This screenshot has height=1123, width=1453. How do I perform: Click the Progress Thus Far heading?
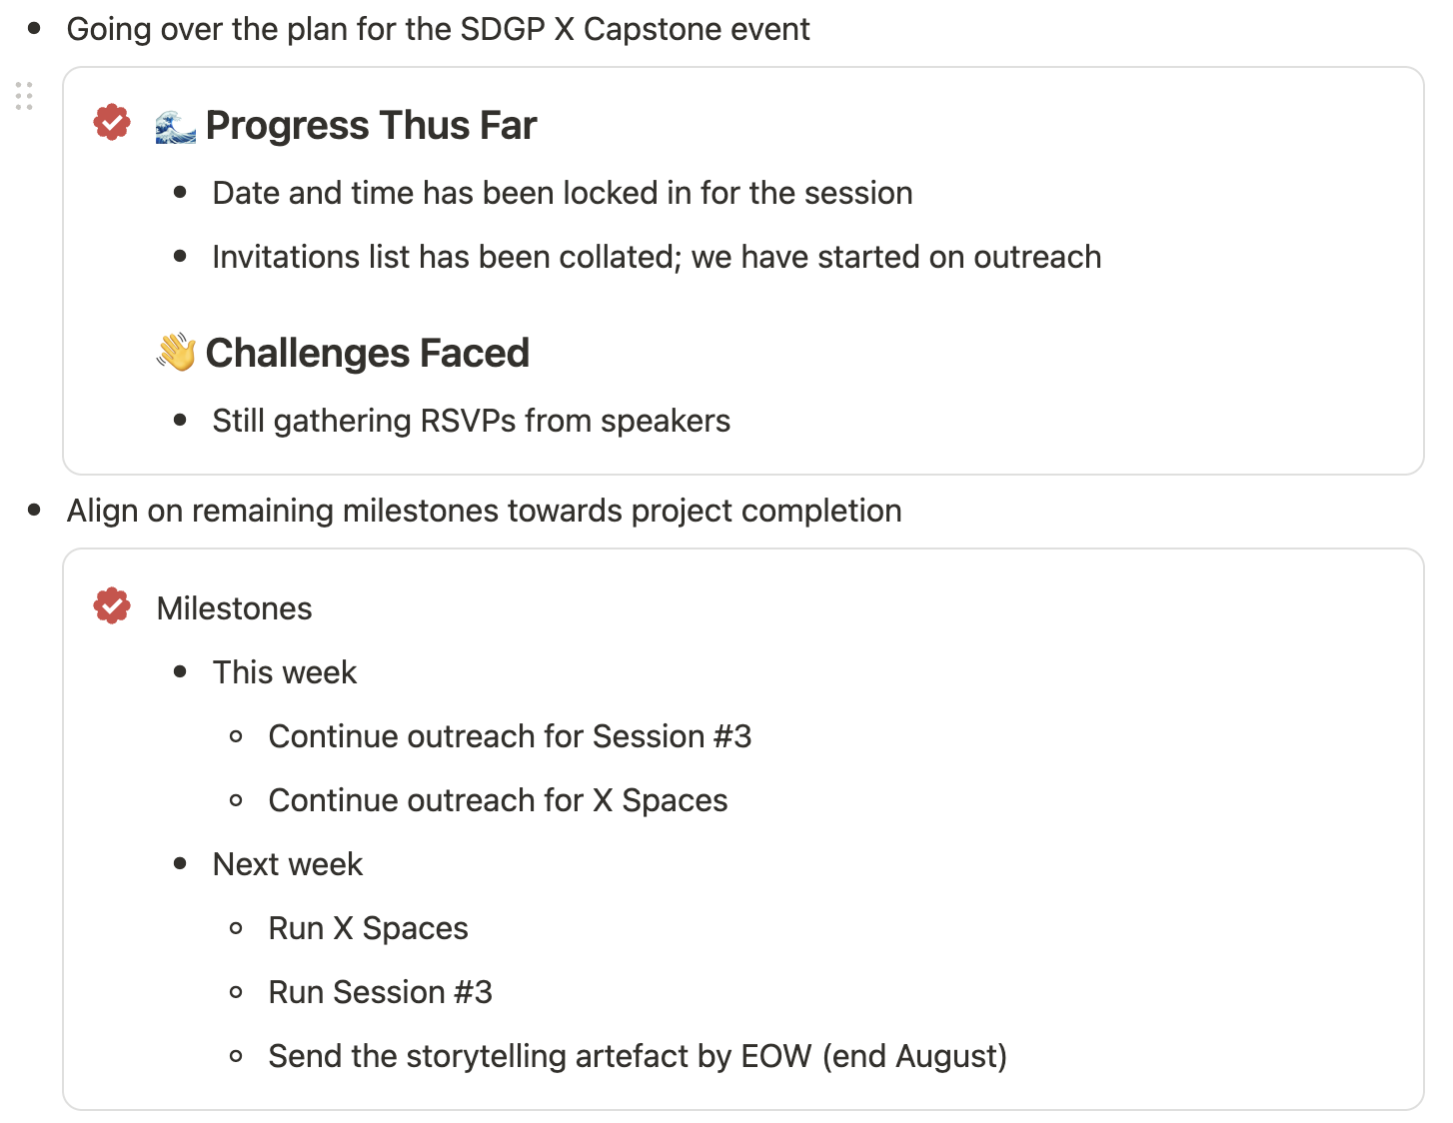coord(371,126)
